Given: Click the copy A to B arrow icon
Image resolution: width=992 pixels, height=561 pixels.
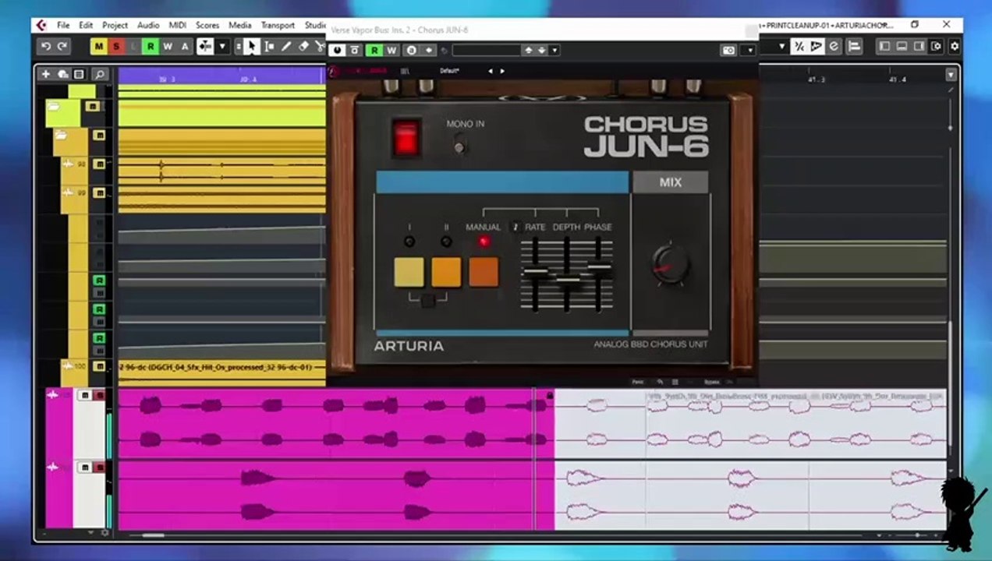Looking at the screenshot, I should pyautogui.click(x=428, y=51).
